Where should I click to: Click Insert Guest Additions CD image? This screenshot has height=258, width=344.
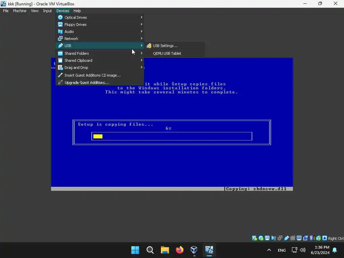click(x=100, y=75)
